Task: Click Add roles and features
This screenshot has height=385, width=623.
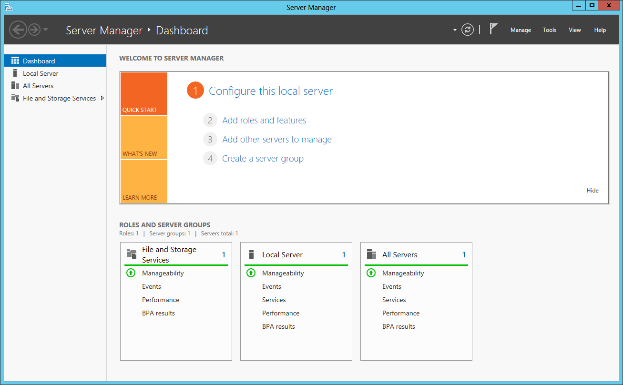Action: pyautogui.click(x=264, y=120)
